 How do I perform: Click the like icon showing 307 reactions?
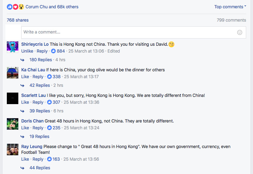49,102
